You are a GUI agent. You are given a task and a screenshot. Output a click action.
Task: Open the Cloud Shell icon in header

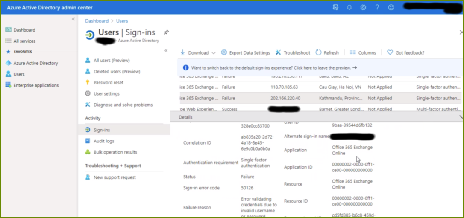335,7
